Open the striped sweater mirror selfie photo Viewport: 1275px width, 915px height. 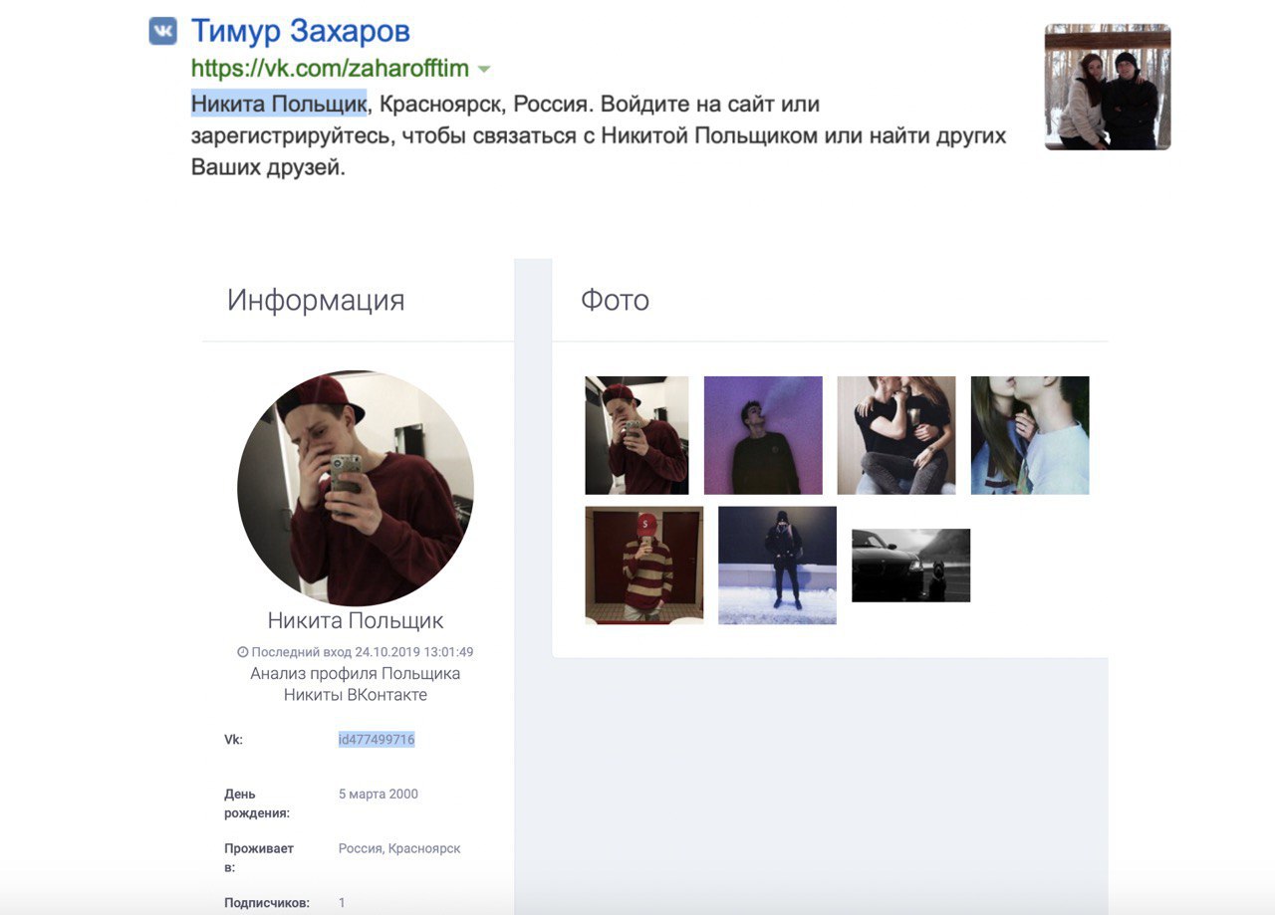pos(644,566)
